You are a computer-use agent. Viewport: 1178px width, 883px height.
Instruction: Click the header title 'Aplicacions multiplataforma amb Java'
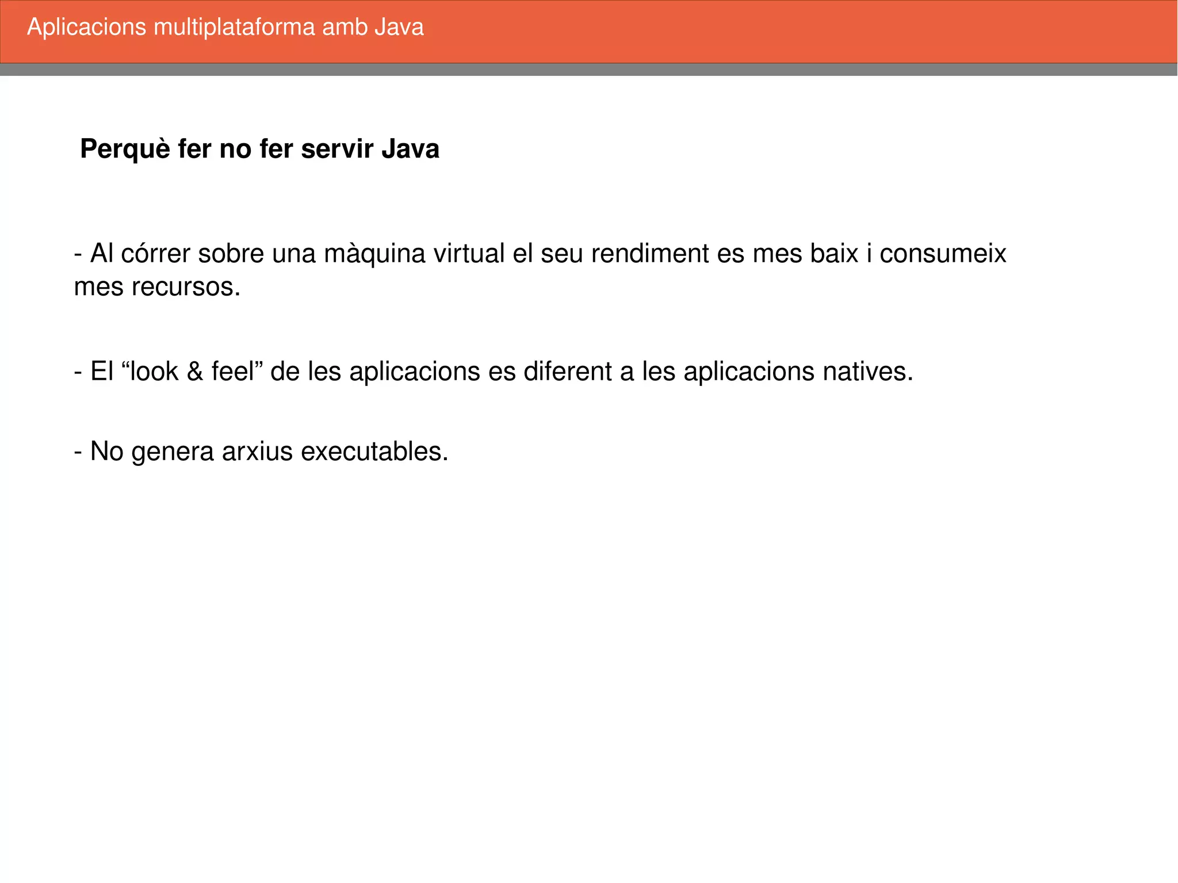(x=225, y=28)
